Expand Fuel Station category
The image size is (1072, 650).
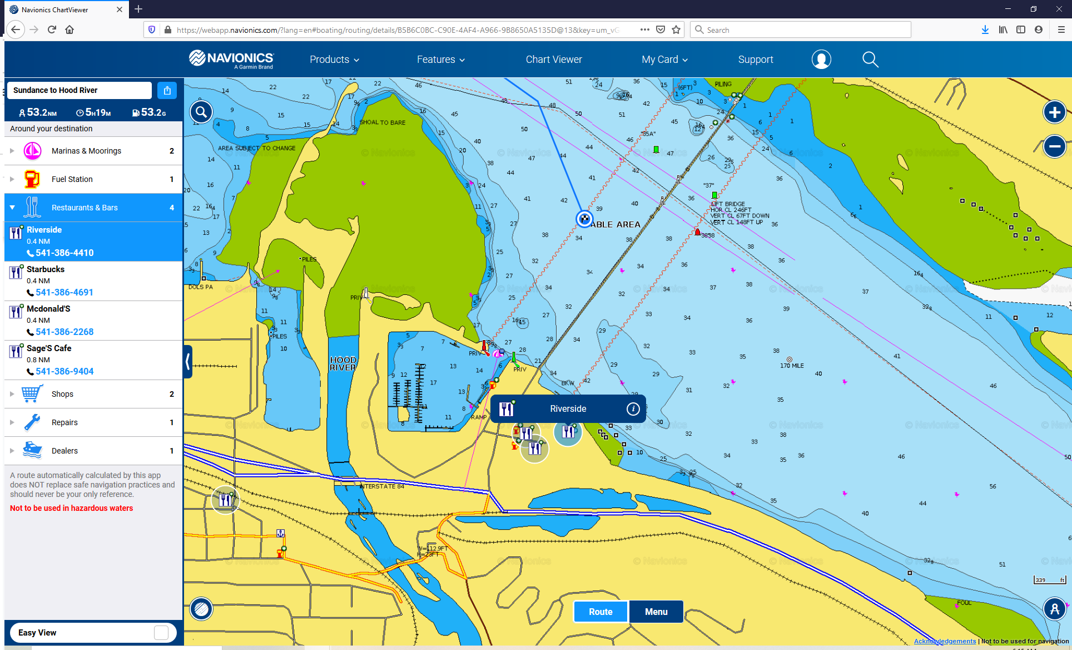point(12,179)
